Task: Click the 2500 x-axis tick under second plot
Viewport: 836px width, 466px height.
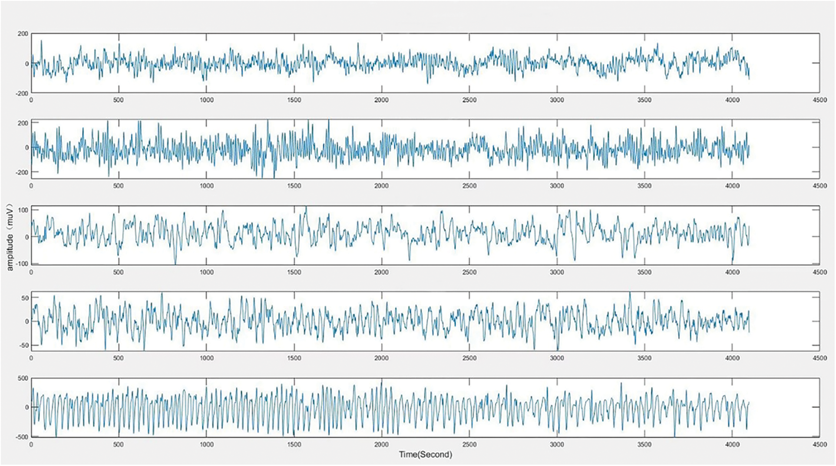Action: pyautogui.click(x=469, y=186)
